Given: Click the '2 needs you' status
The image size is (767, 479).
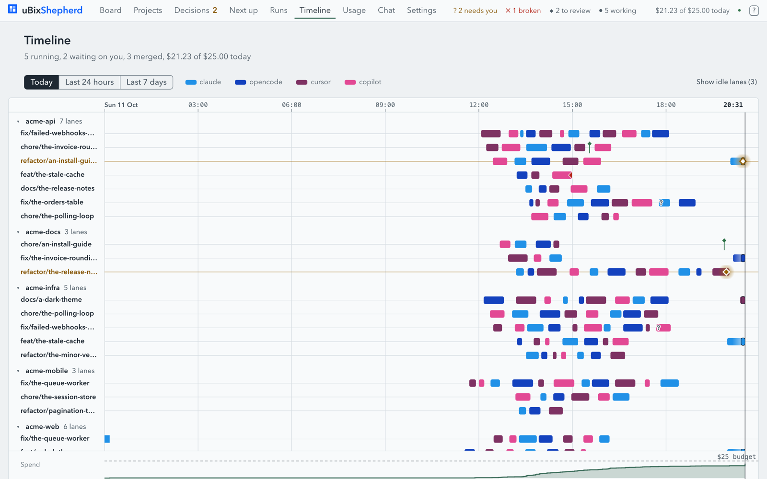Looking at the screenshot, I should point(475,11).
